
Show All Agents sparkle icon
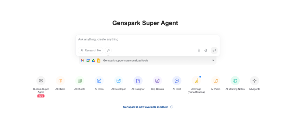(254, 81)
